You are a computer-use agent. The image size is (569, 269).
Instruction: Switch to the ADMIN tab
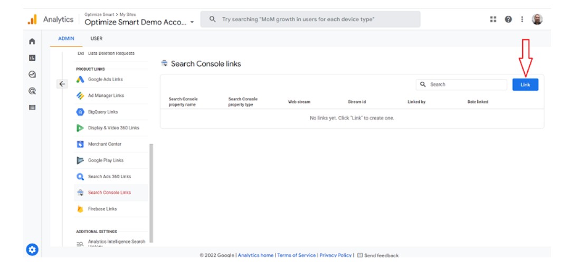point(66,39)
